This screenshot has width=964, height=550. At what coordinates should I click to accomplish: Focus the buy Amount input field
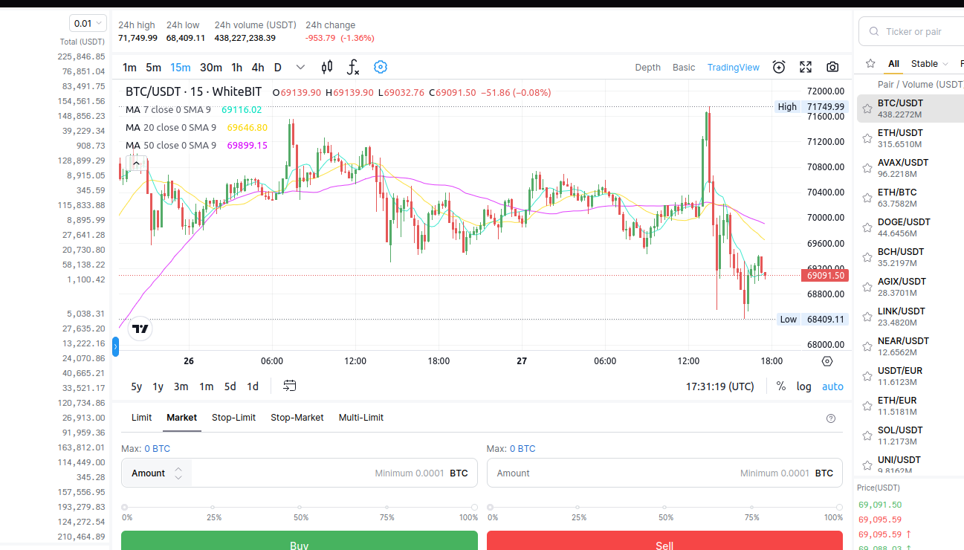(300, 473)
